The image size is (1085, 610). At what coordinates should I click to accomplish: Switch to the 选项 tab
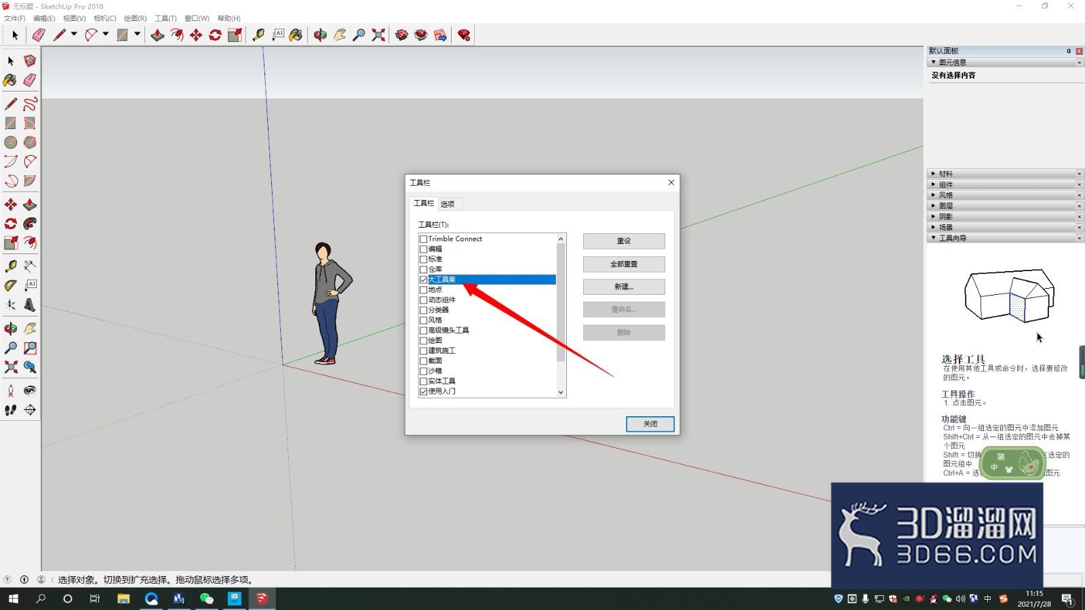448,204
